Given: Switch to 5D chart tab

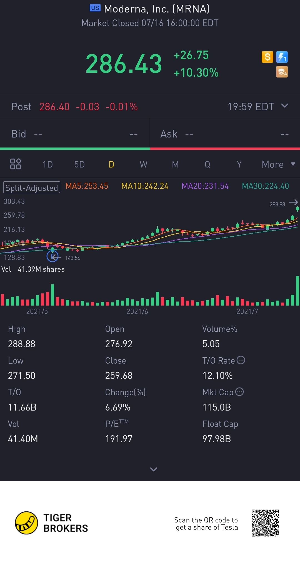Looking at the screenshot, I should coord(79,164).
